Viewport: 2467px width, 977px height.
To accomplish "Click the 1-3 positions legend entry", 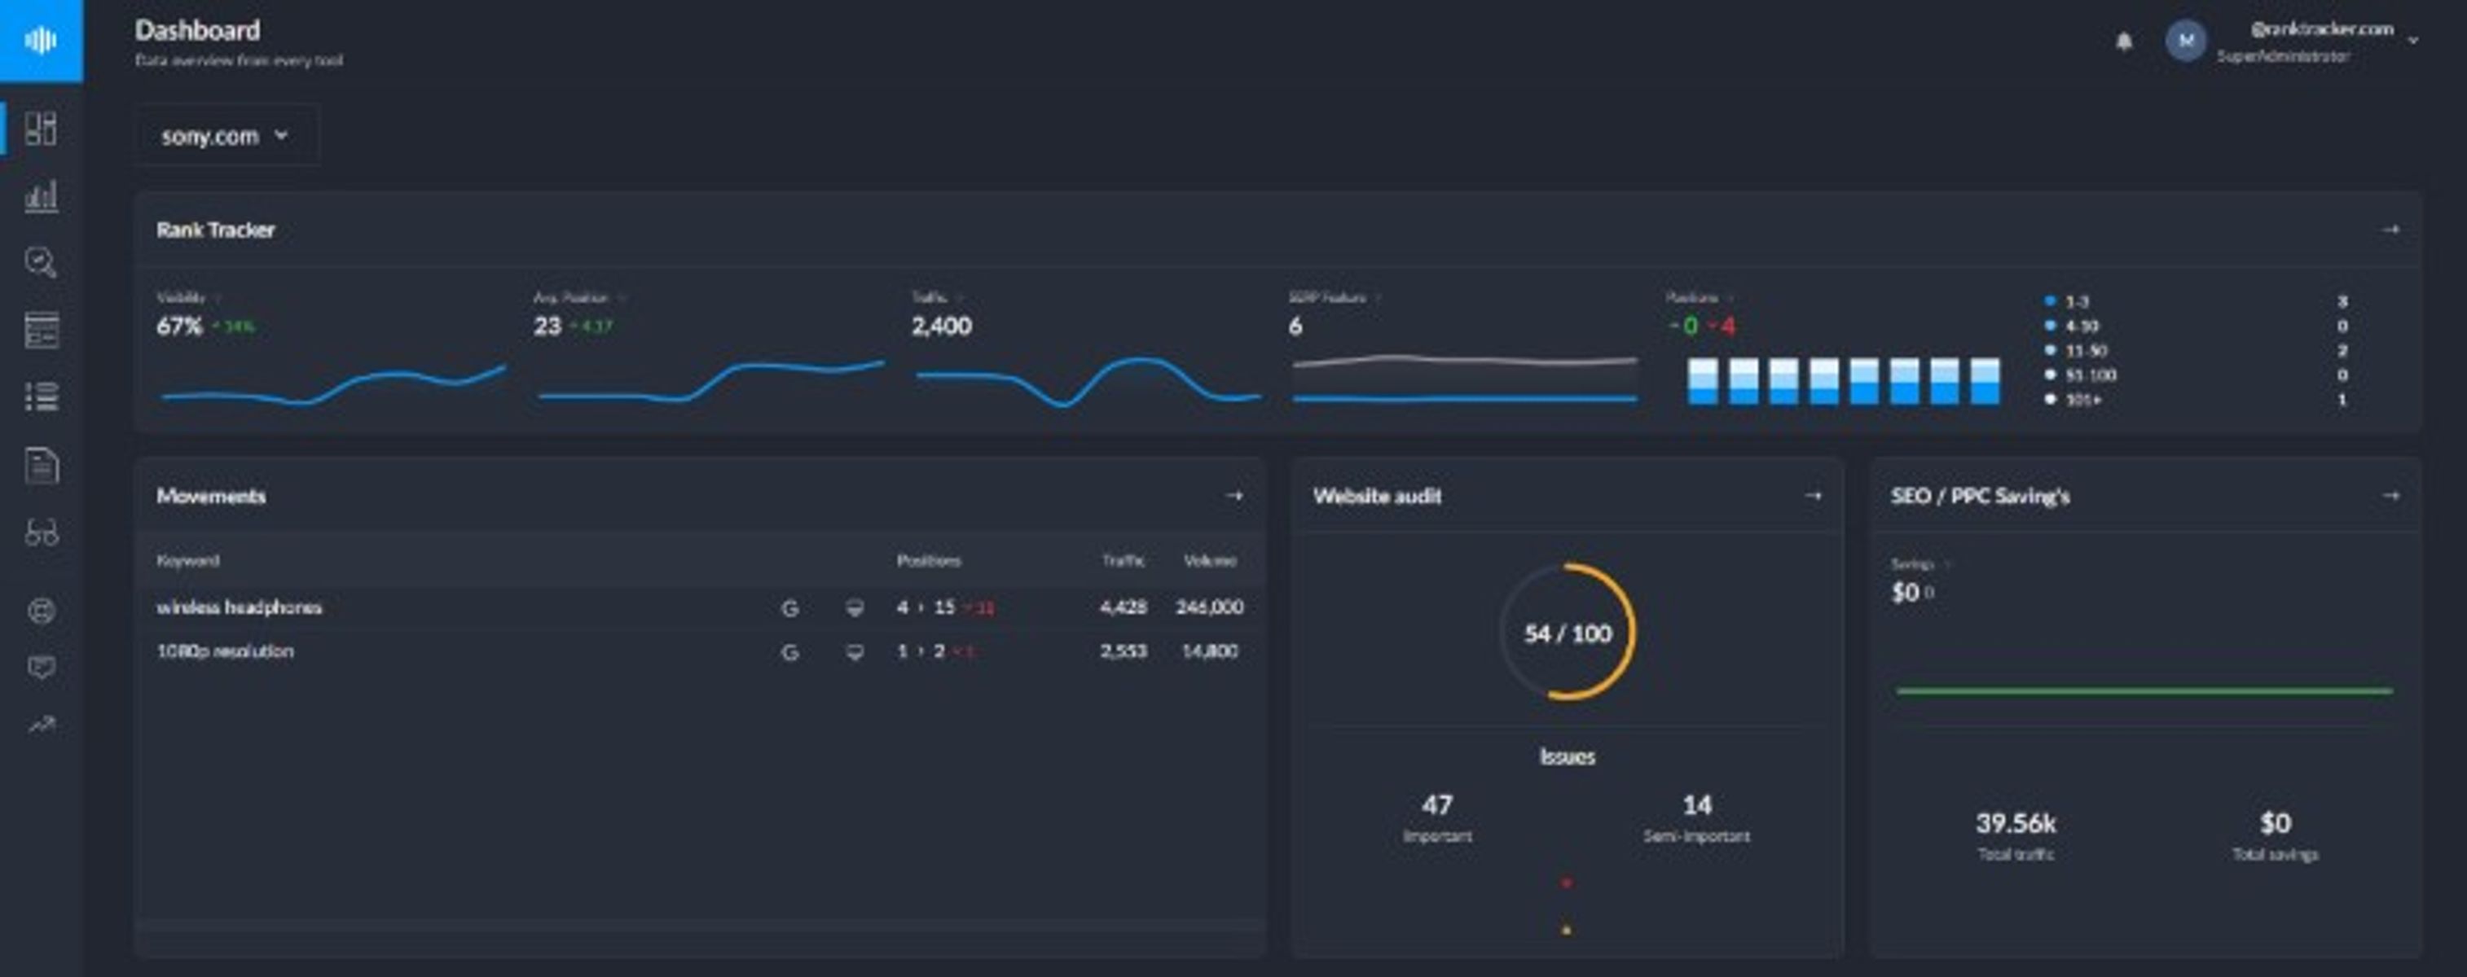I will [2069, 301].
